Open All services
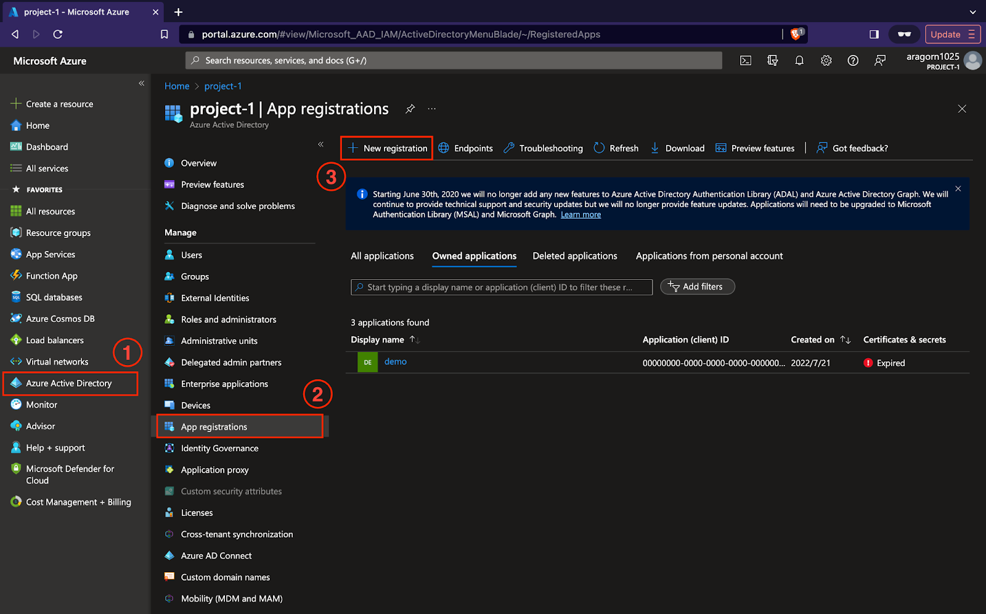Screen dimensions: 986x614 point(39,168)
